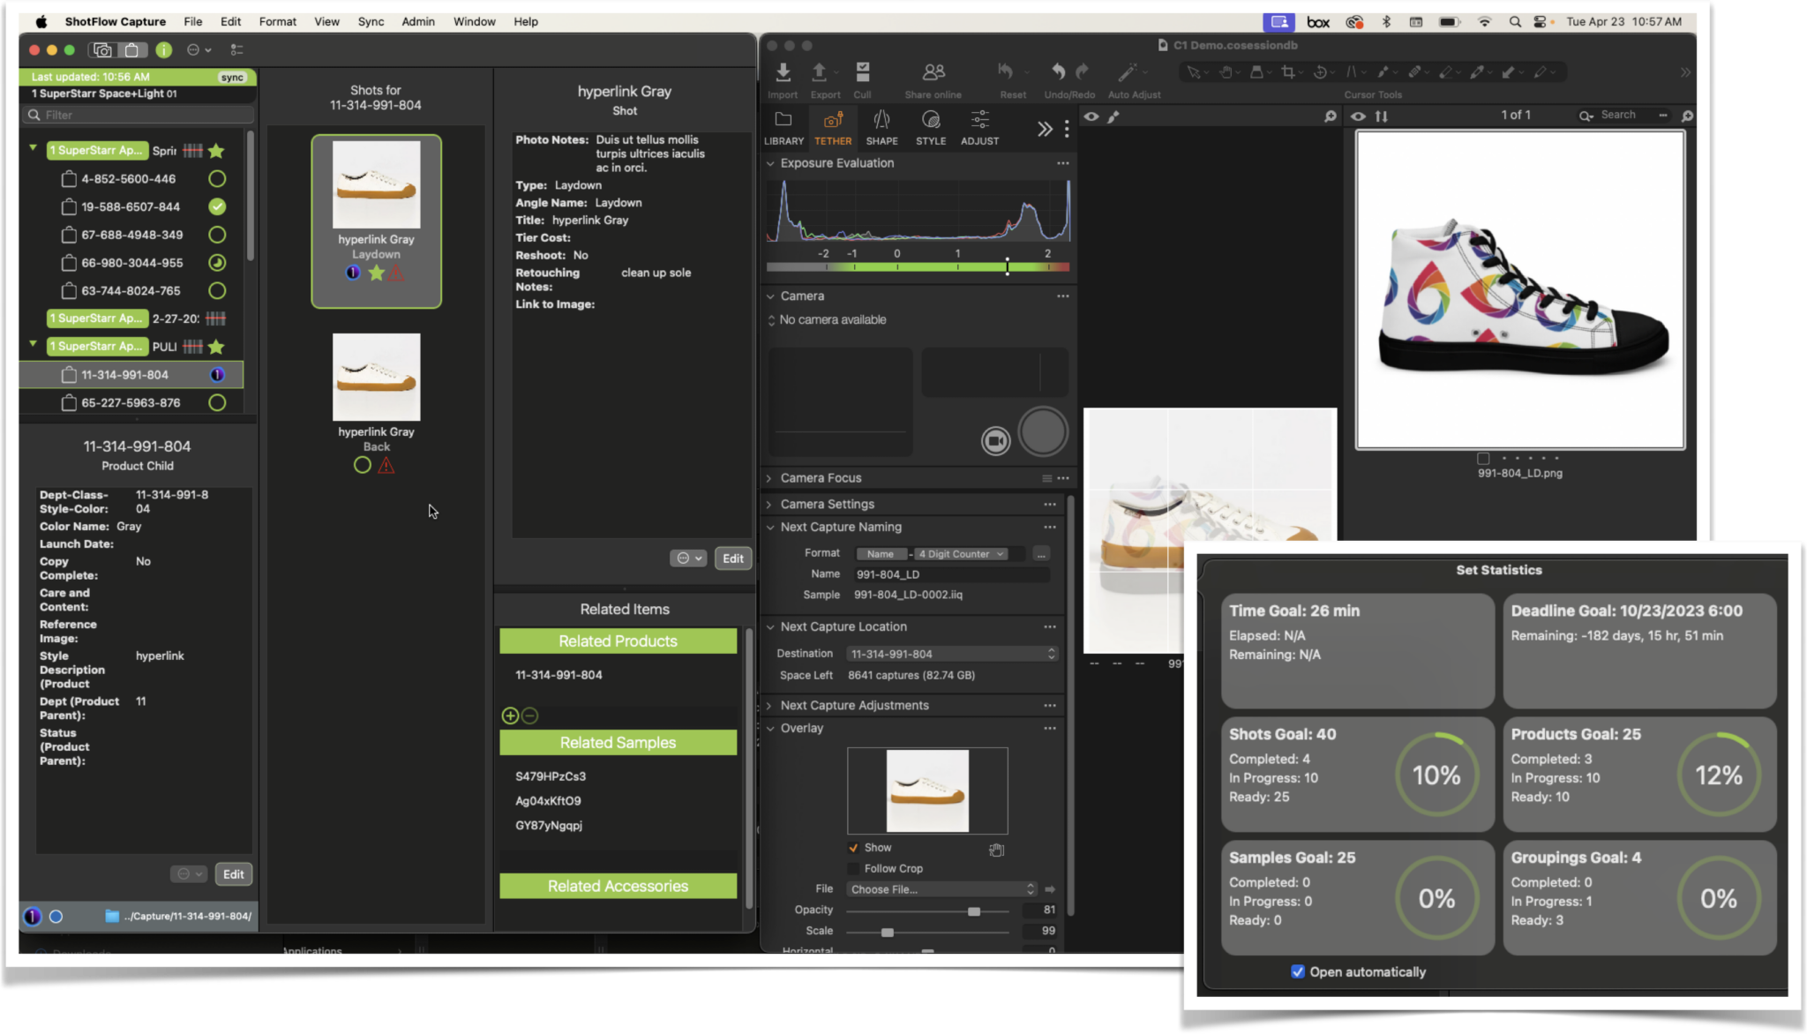
Task: Open the Destination dropdown 11-314-991-804
Action: pos(951,654)
